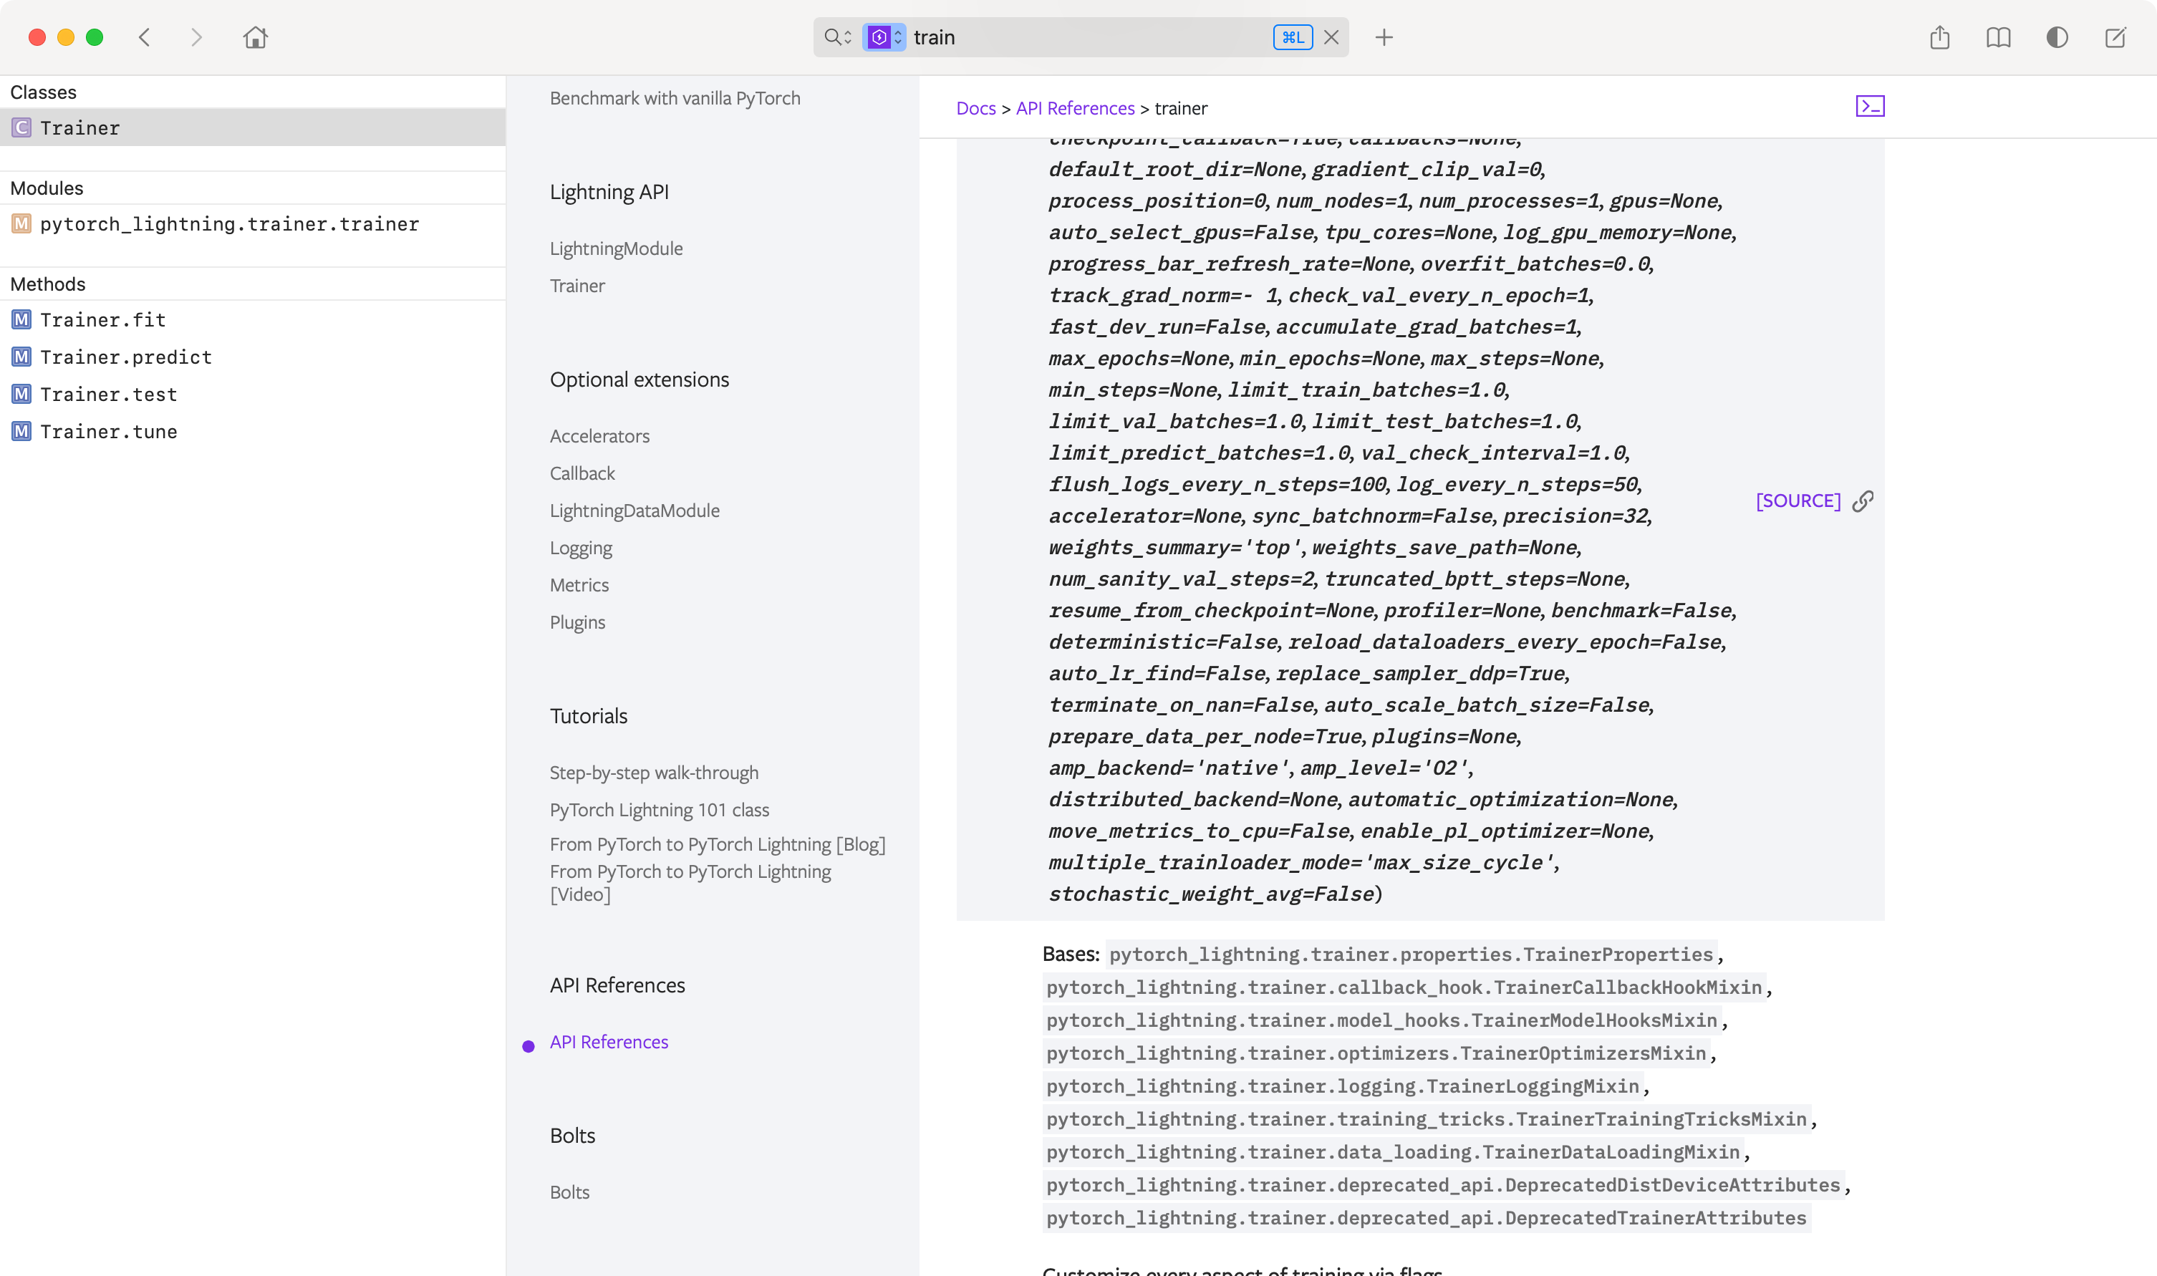Click the terminal prompt icon near breadcrumb
The width and height of the screenshot is (2157, 1276).
[1870, 106]
